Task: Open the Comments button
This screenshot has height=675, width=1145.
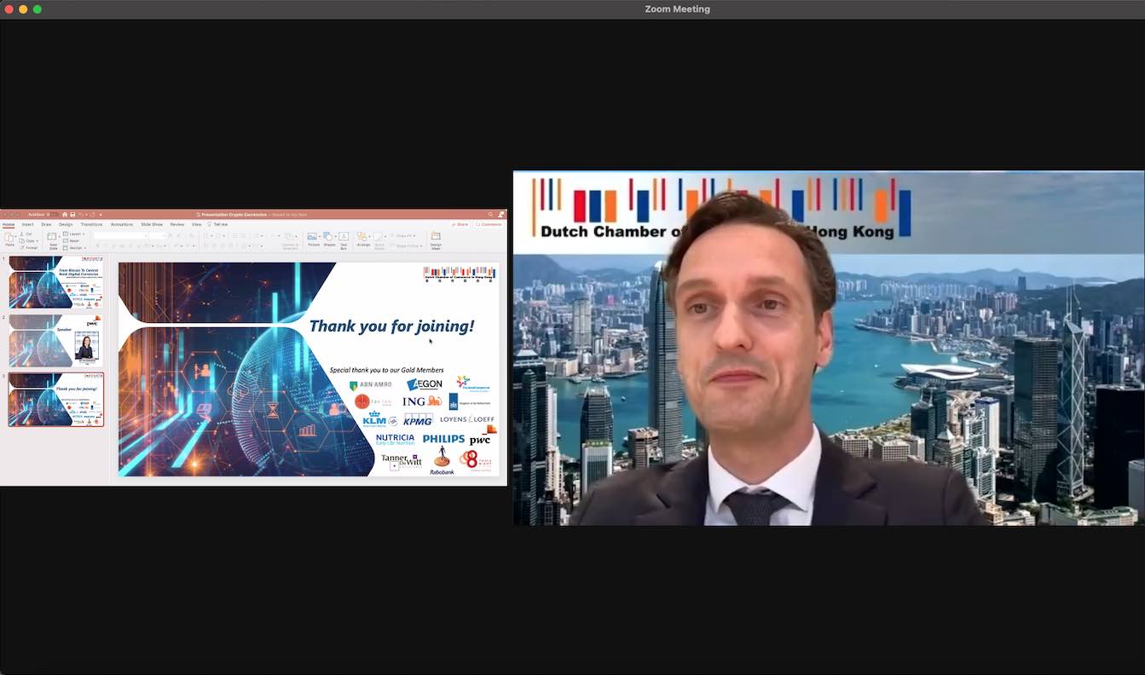Action: (x=490, y=224)
